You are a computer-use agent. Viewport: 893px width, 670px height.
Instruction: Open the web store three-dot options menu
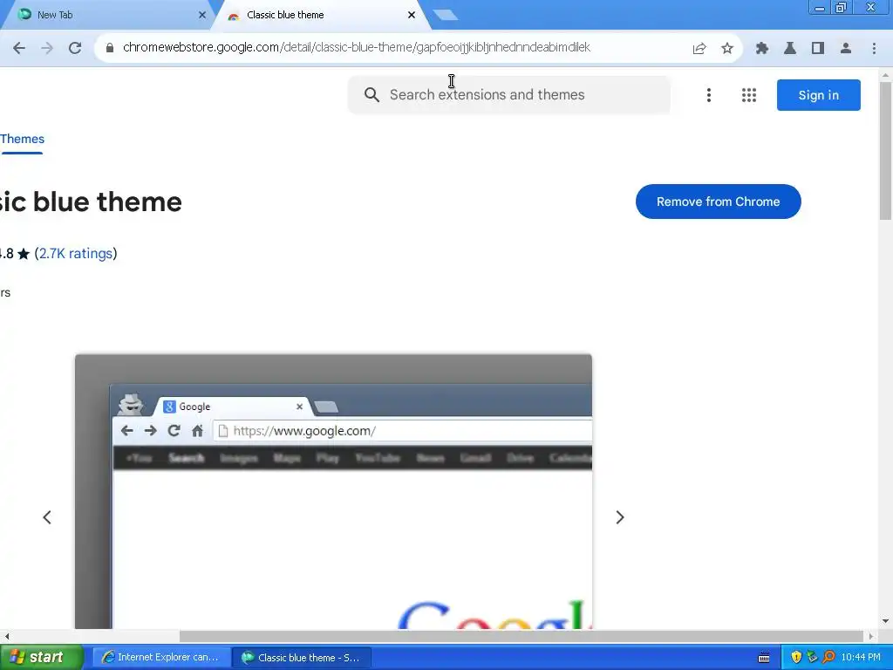(x=708, y=95)
